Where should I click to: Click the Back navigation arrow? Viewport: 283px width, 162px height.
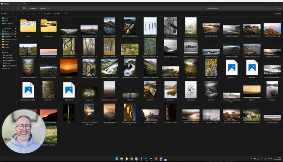click(x=3, y=8)
